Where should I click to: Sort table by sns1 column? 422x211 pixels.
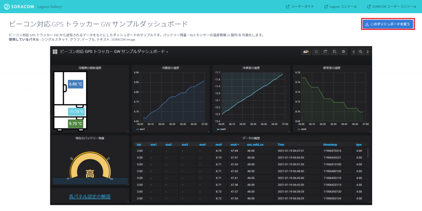[153, 144]
